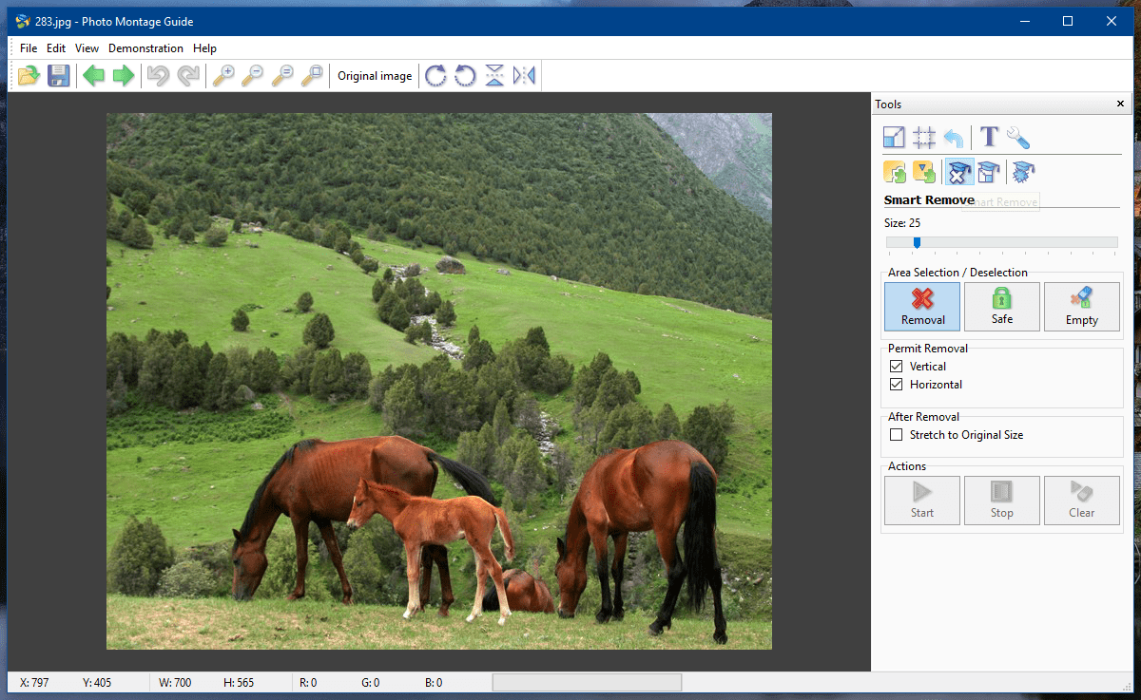
Task: Open the wrench settings tool
Action: 1018,138
